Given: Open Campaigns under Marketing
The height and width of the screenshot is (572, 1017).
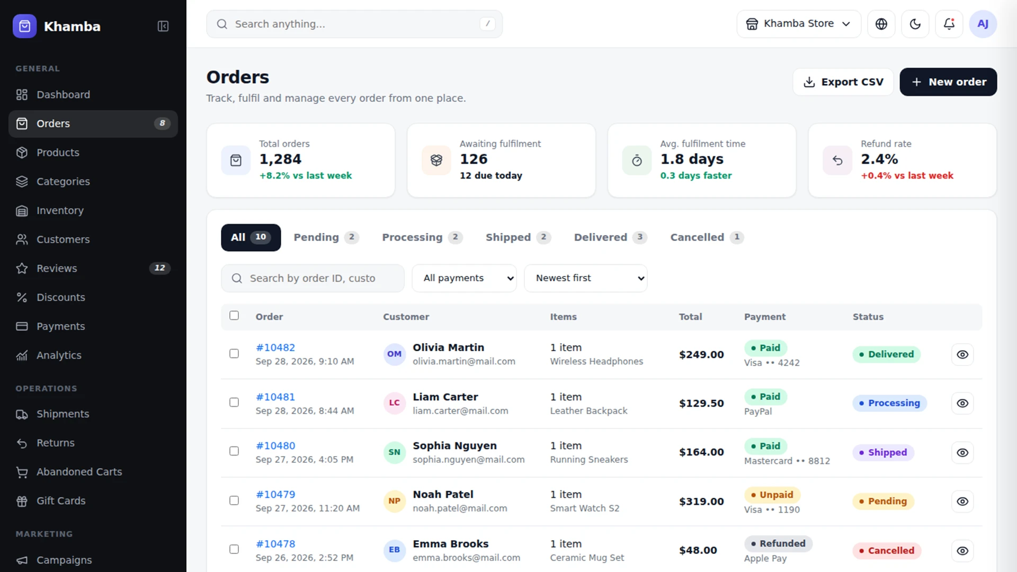Looking at the screenshot, I should point(93,560).
